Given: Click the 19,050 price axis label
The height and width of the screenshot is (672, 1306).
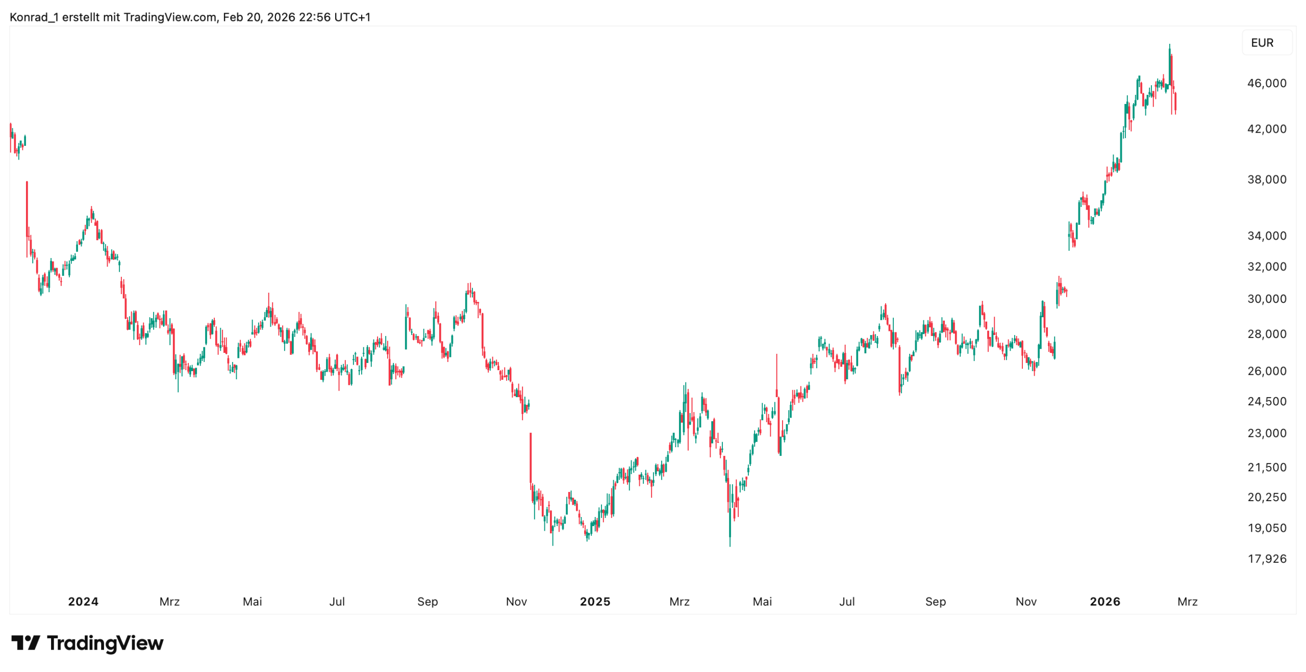Looking at the screenshot, I should (x=1266, y=528).
